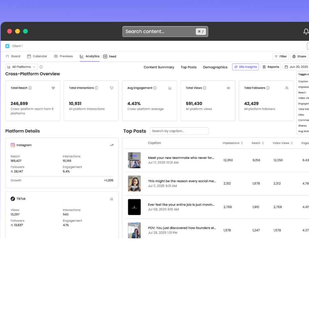Click the Search content field
The width and height of the screenshot is (309, 309).
[x=165, y=31]
